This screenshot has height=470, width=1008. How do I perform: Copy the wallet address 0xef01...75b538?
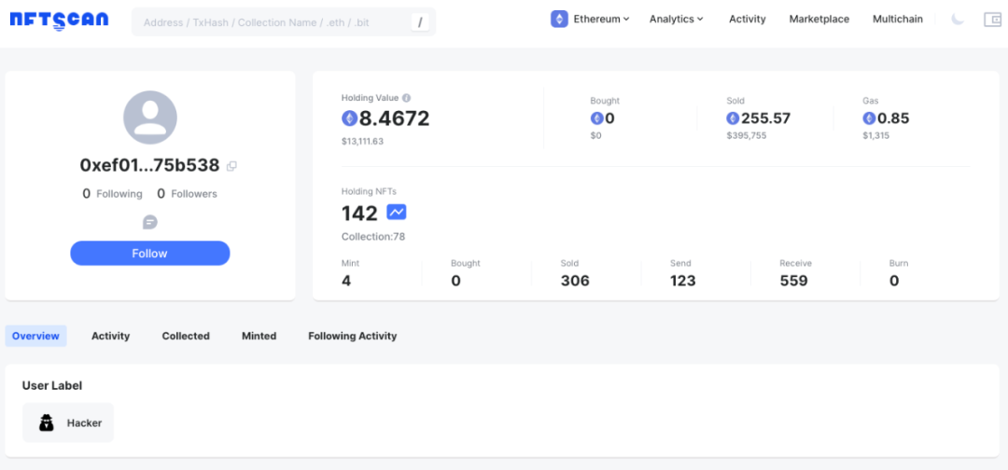click(232, 166)
